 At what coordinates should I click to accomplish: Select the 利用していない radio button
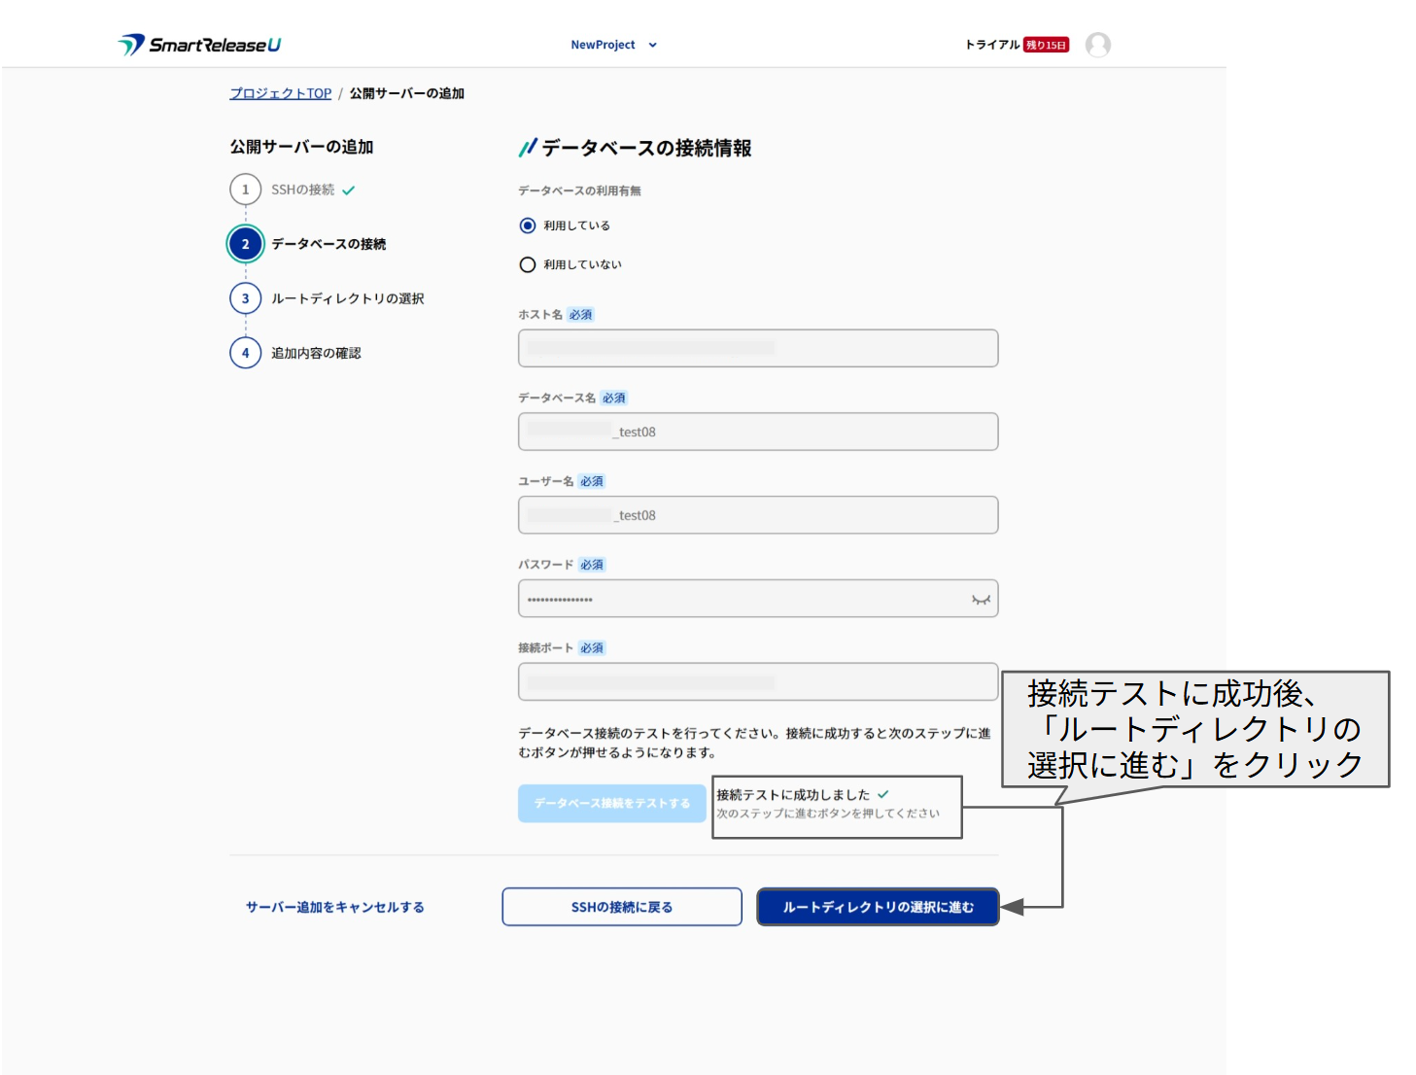click(x=528, y=264)
